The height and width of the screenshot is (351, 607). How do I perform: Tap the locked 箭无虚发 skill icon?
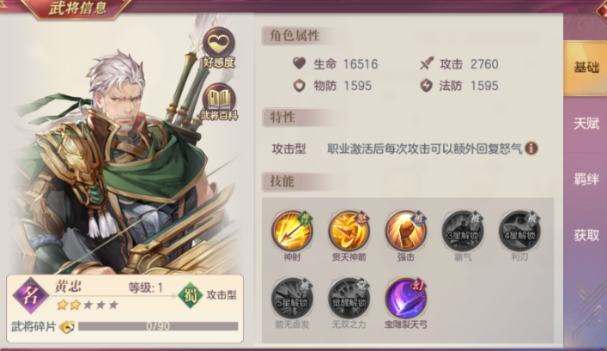292,299
